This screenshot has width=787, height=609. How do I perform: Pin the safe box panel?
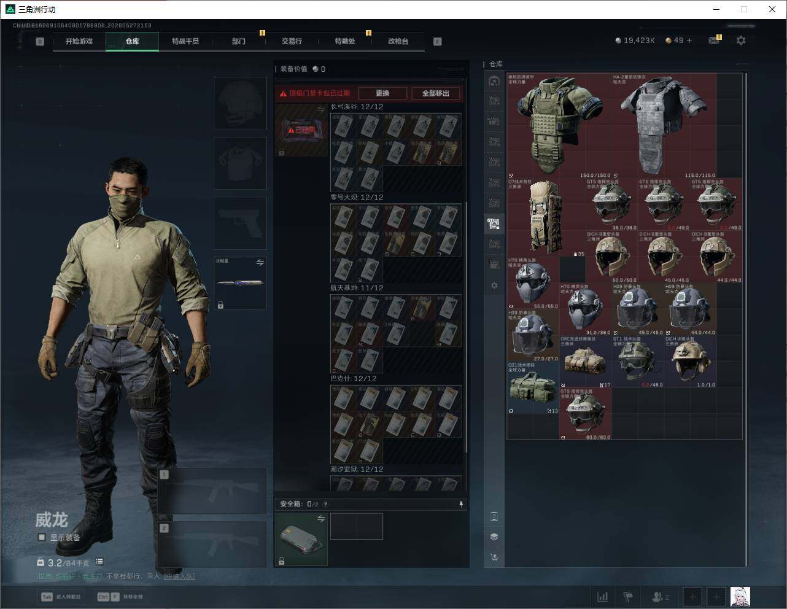[461, 504]
